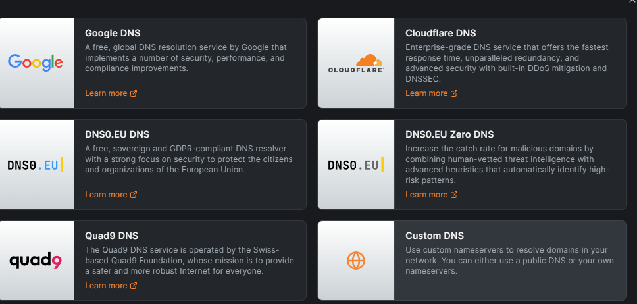Open the Learn more link under DNS0.EU Zero DNS
The height and width of the screenshot is (304, 637).
[x=426, y=195]
